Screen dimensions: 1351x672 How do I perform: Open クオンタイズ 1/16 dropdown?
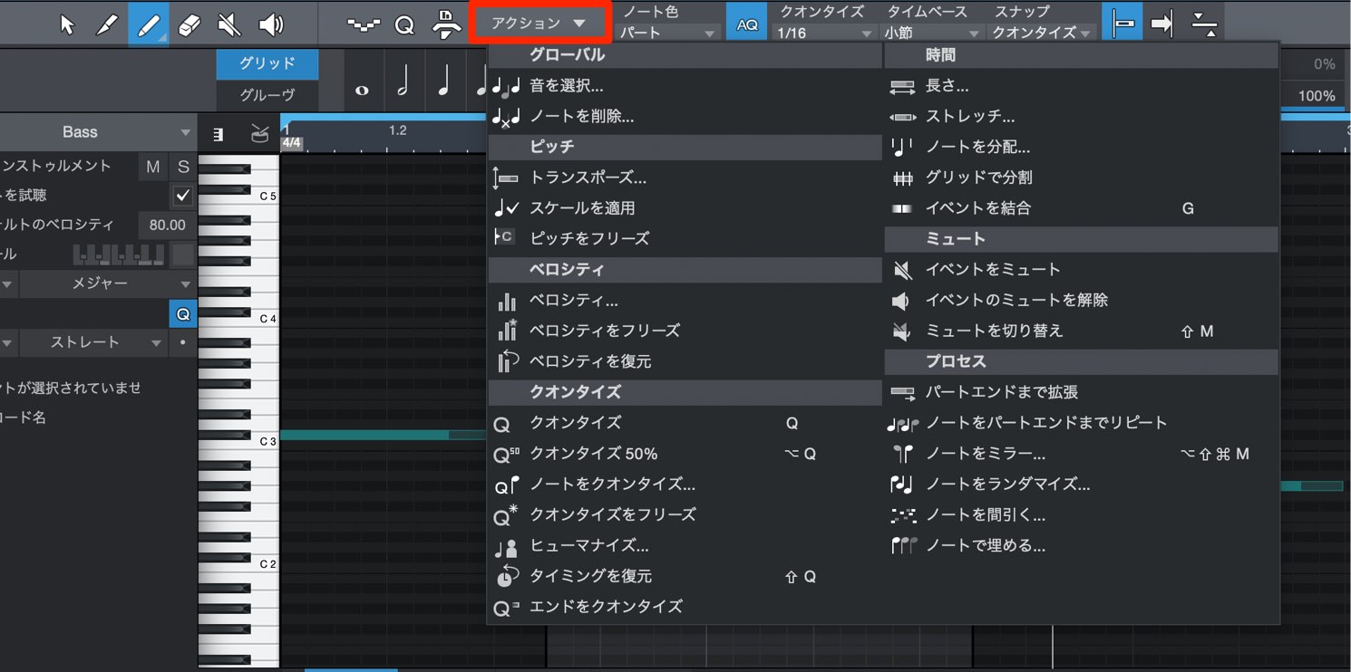click(x=823, y=33)
